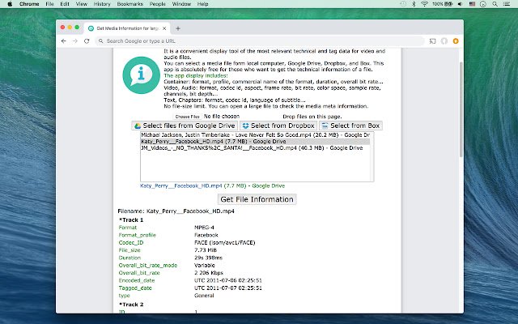Screen dimensions: 518x324
Task: Focus the Search Google or type a URL field
Action: (x=259, y=41)
